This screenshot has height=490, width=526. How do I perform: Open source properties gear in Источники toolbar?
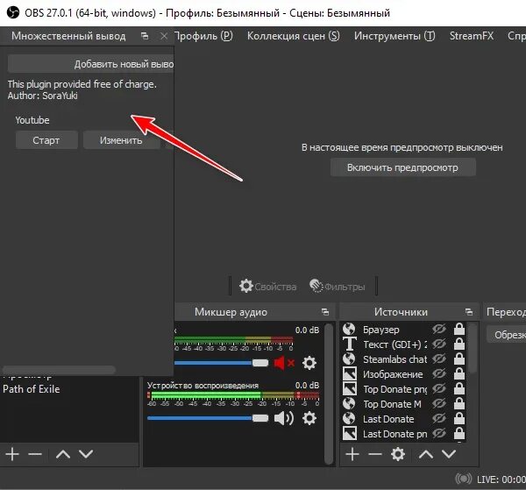point(398,454)
